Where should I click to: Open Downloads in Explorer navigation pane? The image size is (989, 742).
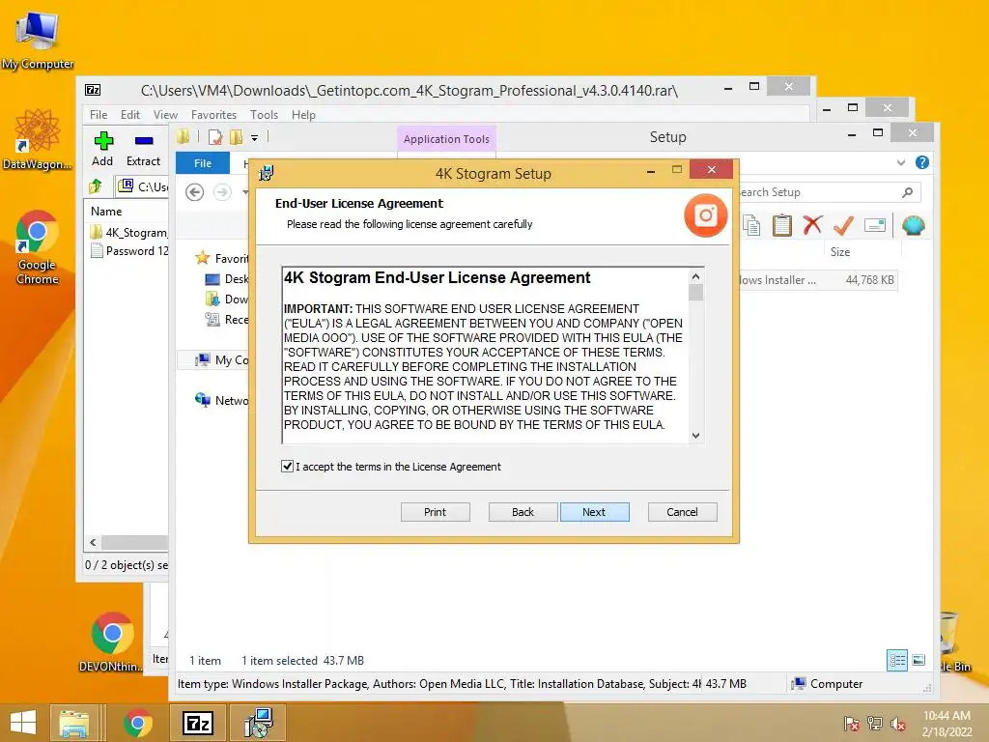coord(227,300)
